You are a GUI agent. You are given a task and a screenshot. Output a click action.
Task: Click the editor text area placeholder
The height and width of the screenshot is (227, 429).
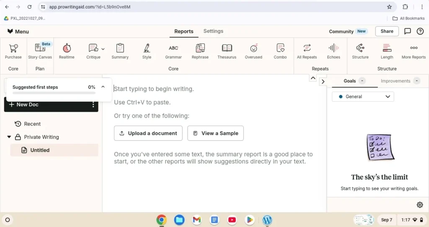(x=154, y=89)
